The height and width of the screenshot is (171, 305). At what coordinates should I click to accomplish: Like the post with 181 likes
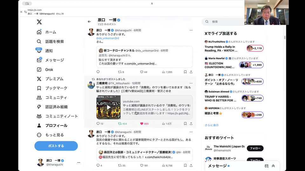click(x=144, y=165)
